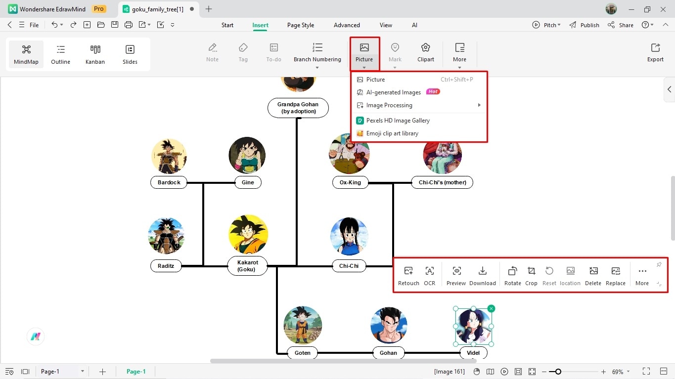Viewport: 675px width, 379px height.
Task: Click the Print icon
Action: (129, 25)
